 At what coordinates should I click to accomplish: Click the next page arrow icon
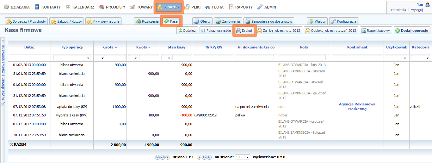[x=199, y=157]
